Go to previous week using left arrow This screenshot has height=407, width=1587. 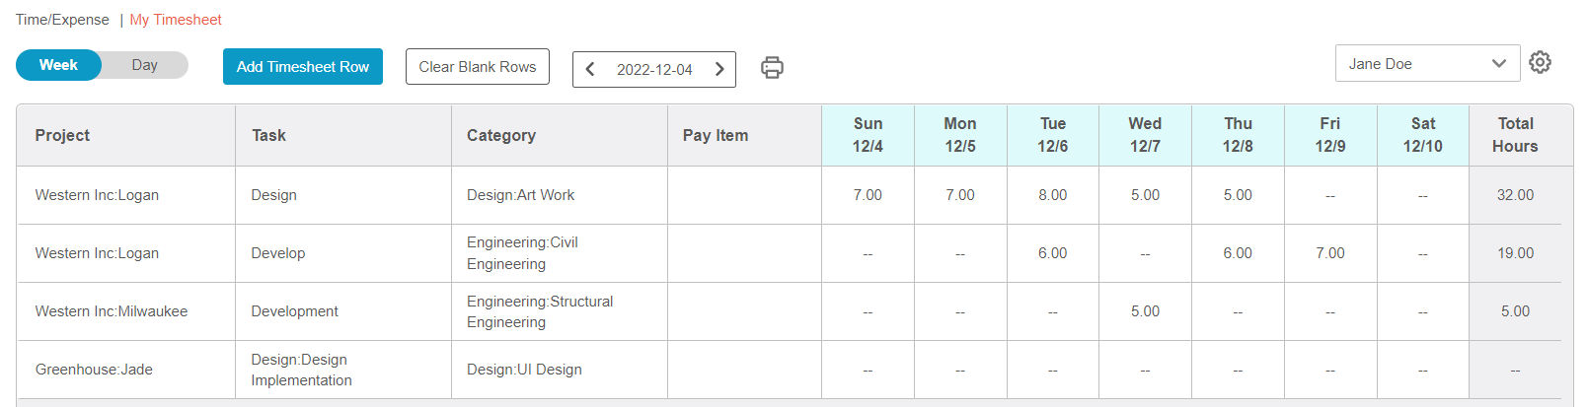click(x=590, y=69)
